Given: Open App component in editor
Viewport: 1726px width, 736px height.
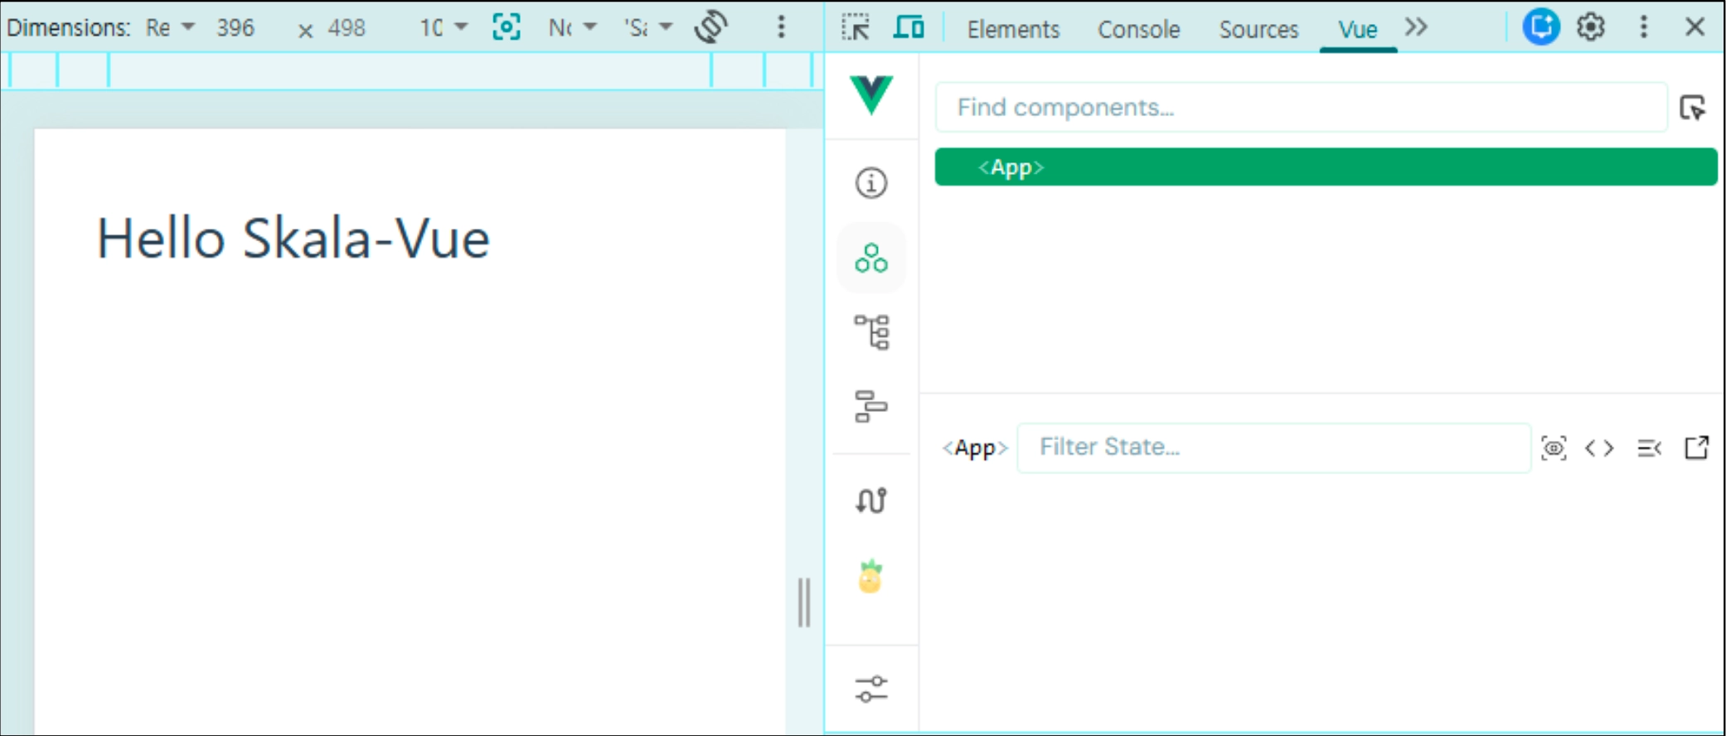Looking at the screenshot, I should [x=1697, y=448].
